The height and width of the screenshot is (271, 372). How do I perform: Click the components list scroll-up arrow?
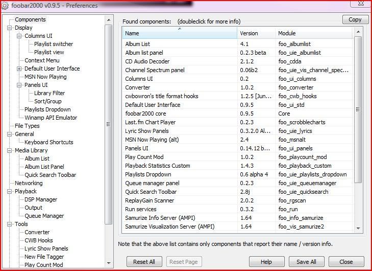pyautogui.click(x=358, y=32)
